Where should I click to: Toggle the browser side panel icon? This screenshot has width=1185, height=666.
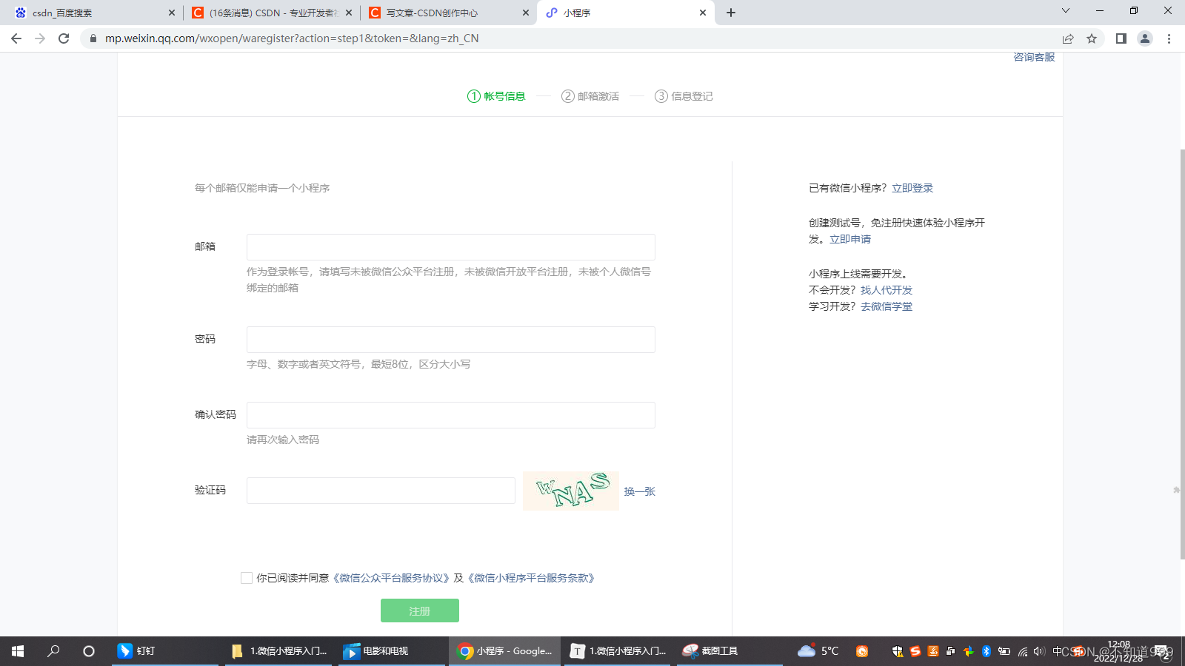click(x=1121, y=38)
